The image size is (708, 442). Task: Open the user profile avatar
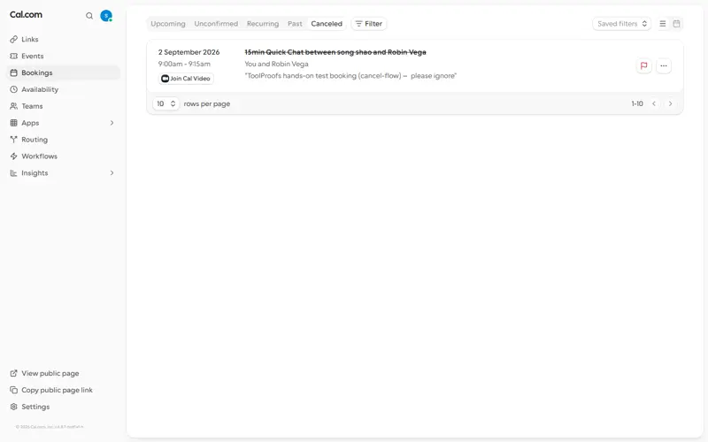point(106,16)
